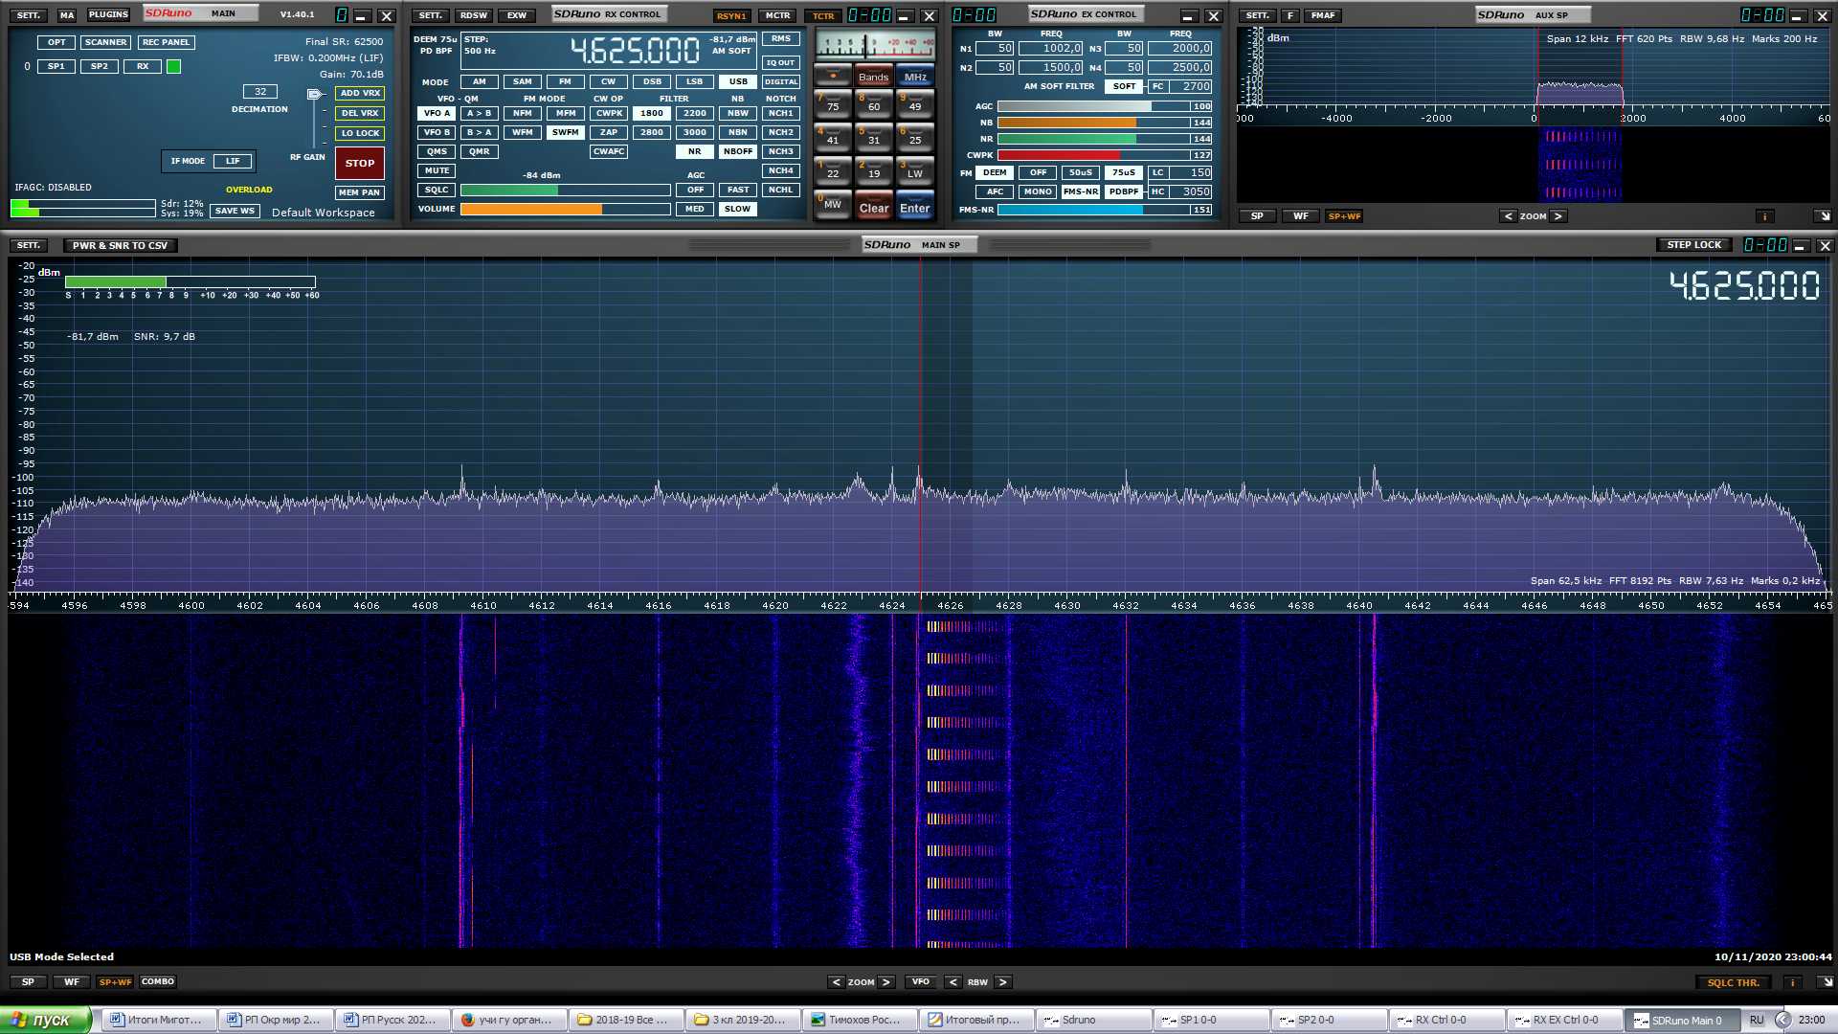Select the 41m band keypad key
This screenshot has height=1034, width=1838.
(x=833, y=138)
